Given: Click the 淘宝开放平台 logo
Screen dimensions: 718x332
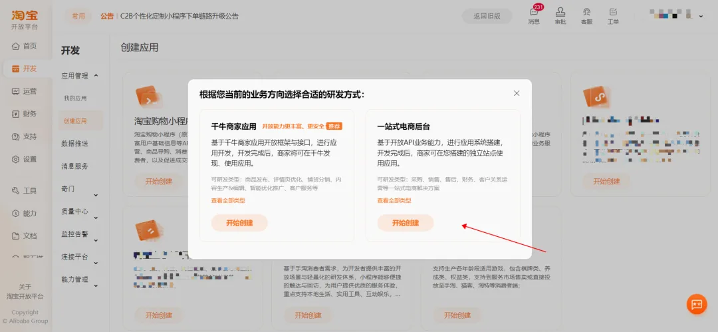Looking at the screenshot, I should click(x=25, y=20).
